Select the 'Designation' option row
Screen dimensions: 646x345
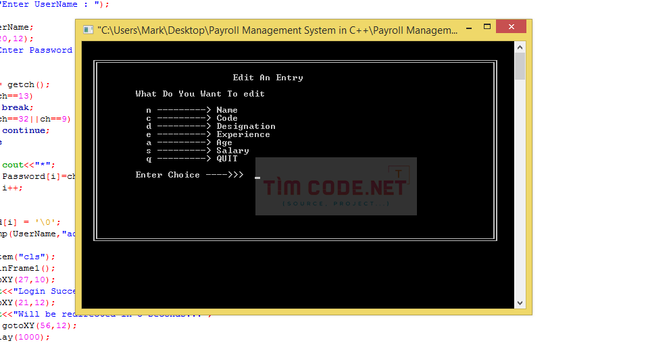tap(211, 126)
